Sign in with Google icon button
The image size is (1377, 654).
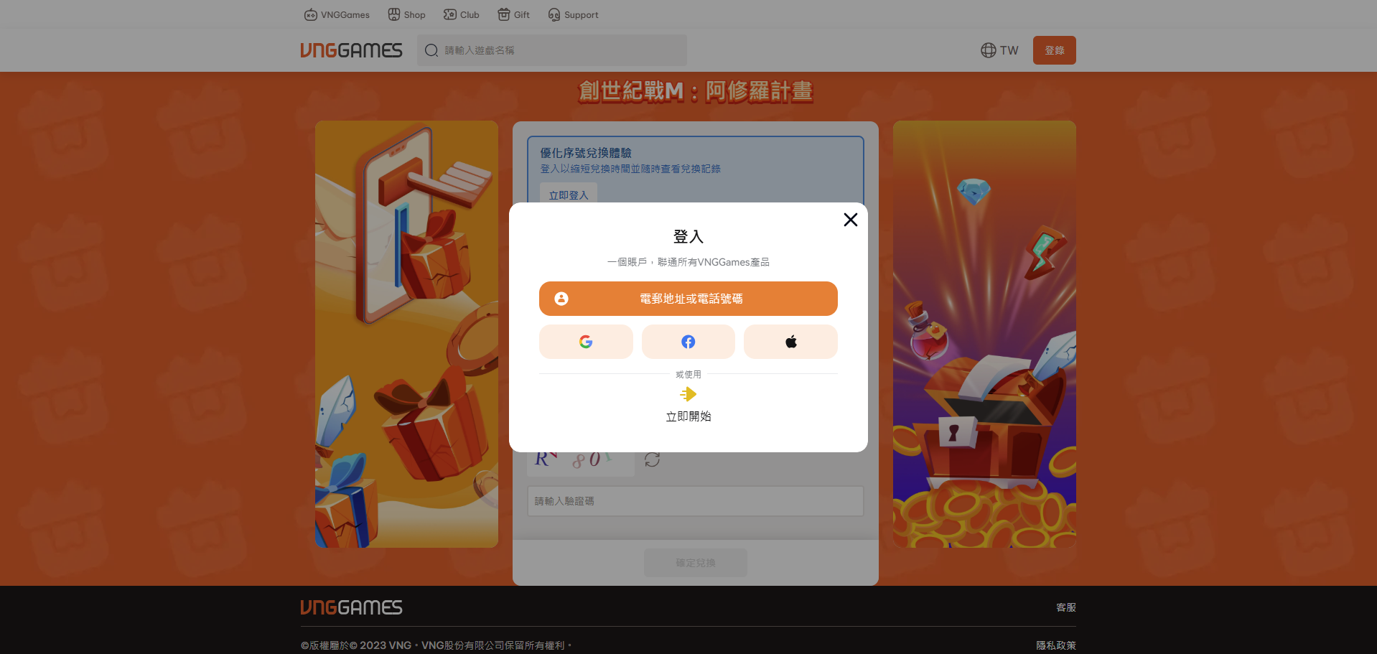click(x=586, y=342)
